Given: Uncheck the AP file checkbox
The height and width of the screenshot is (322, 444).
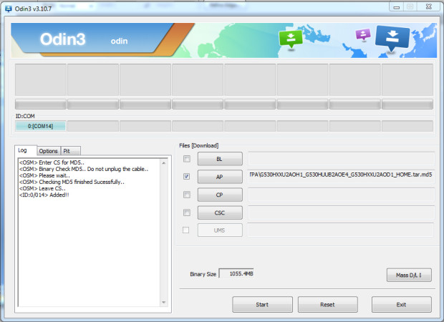Looking at the screenshot, I should point(187,177).
